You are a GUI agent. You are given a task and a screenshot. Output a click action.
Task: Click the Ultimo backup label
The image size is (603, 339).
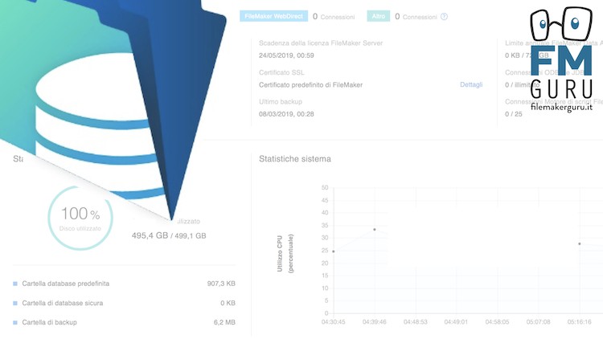[x=281, y=102]
